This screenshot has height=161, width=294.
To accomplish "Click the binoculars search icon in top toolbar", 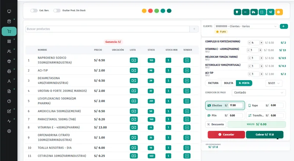I will pyautogui.click(x=254, y=12).
